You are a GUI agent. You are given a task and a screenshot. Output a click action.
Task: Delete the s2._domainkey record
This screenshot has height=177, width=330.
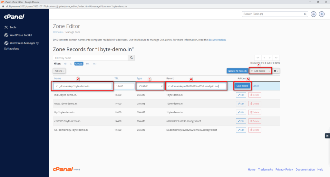tap(255, 130)
